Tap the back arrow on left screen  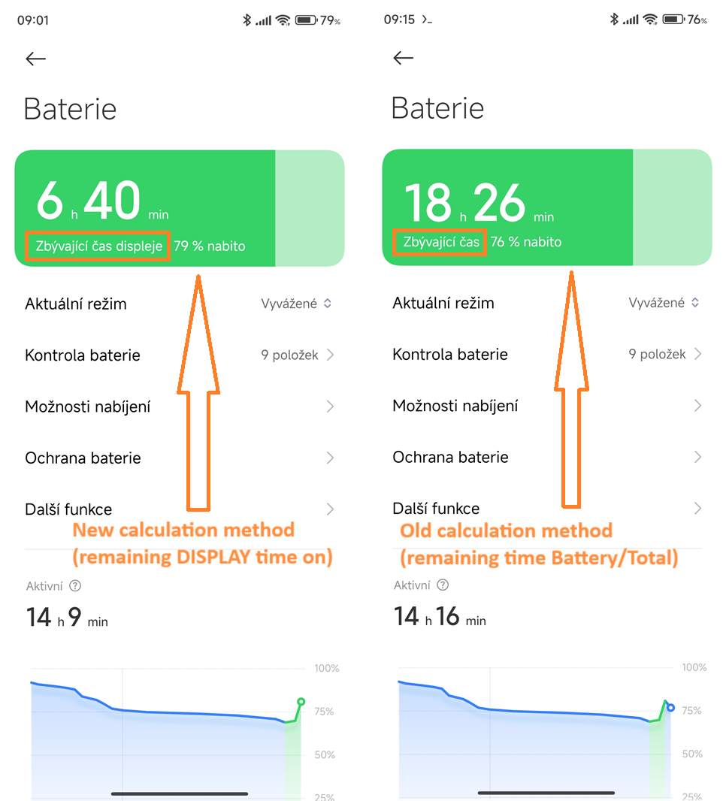pos(36,59)
